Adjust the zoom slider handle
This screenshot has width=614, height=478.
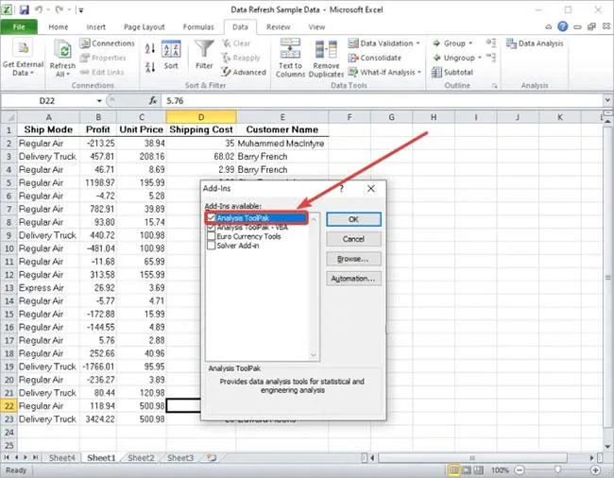click(557, 469)
